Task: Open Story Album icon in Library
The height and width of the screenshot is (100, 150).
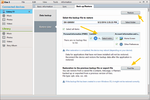Action: click(x=4, y=45)
